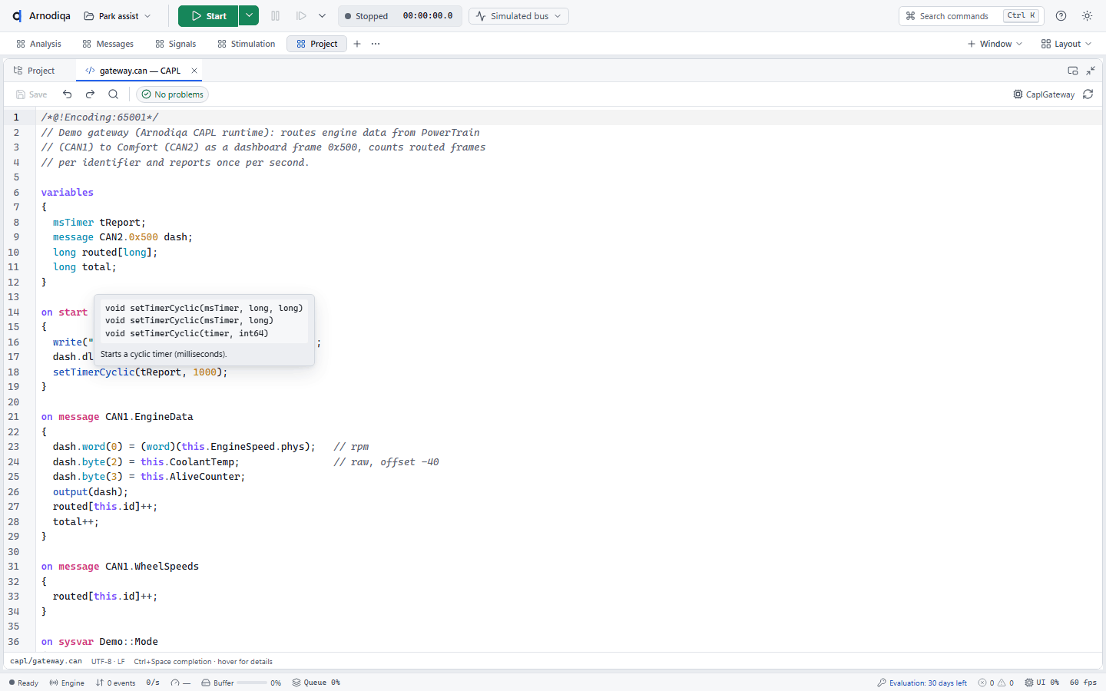Click the Engine status indicator
Viewport: 1106px width, 691px height.
coord(67,683)
